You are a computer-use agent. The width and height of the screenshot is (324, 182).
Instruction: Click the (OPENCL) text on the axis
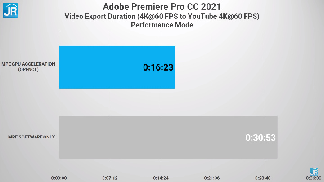(29, 70)
